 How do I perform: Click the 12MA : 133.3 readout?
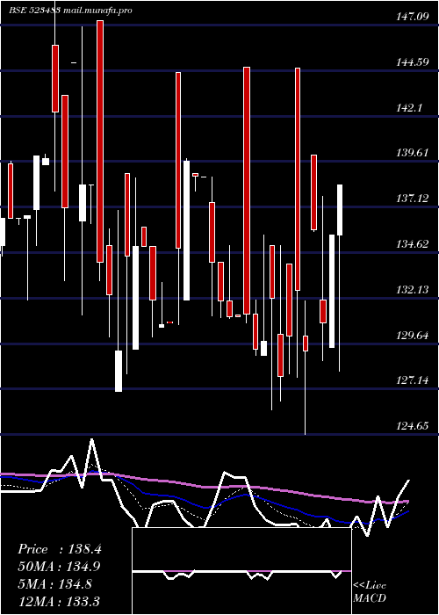tap(59, 601)
